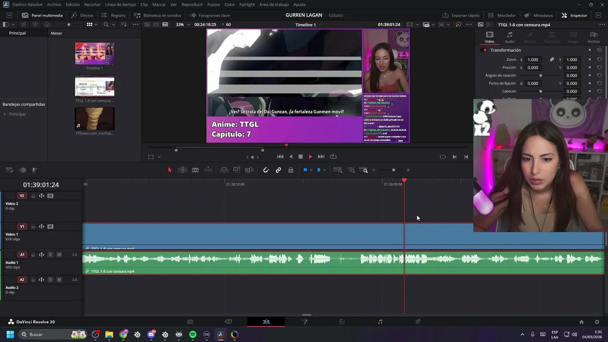Stop playback with stop button
Viewport: 608px width, 342px height.
point(300,157)
